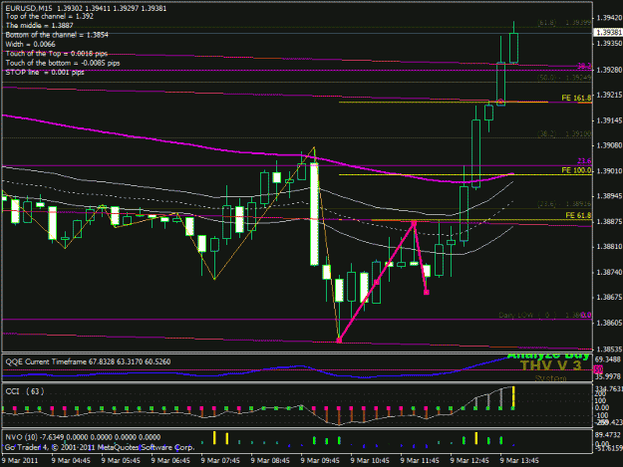Click the 1.38605 price scale label
This screenshot has height=467, width=623.
tap(609, 323)
